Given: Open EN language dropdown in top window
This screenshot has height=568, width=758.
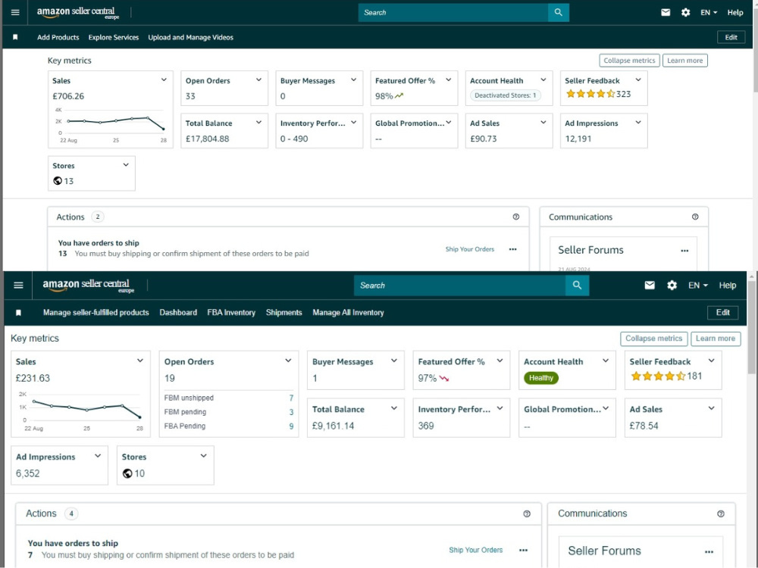Looking at the screenshot, I should tap(709, 13).
